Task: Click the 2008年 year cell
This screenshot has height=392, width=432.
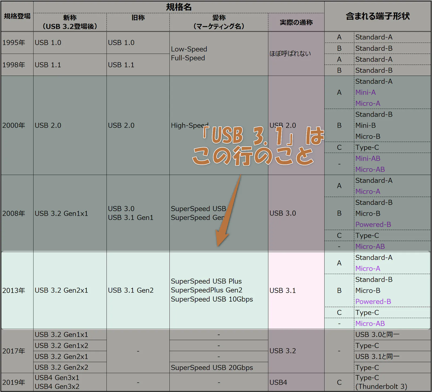Action: 17,213
